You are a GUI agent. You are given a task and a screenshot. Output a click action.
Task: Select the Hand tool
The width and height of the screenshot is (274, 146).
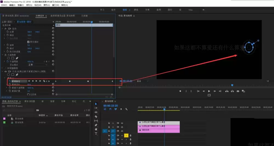96,129
